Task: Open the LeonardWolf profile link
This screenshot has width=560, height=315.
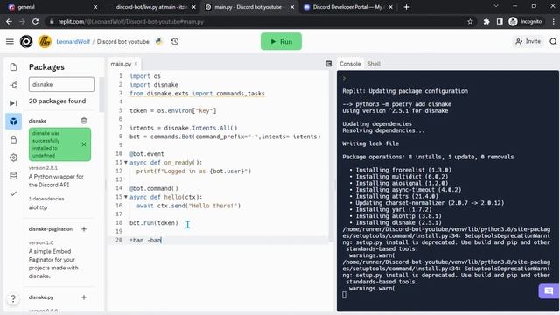Action: point(73,42)
